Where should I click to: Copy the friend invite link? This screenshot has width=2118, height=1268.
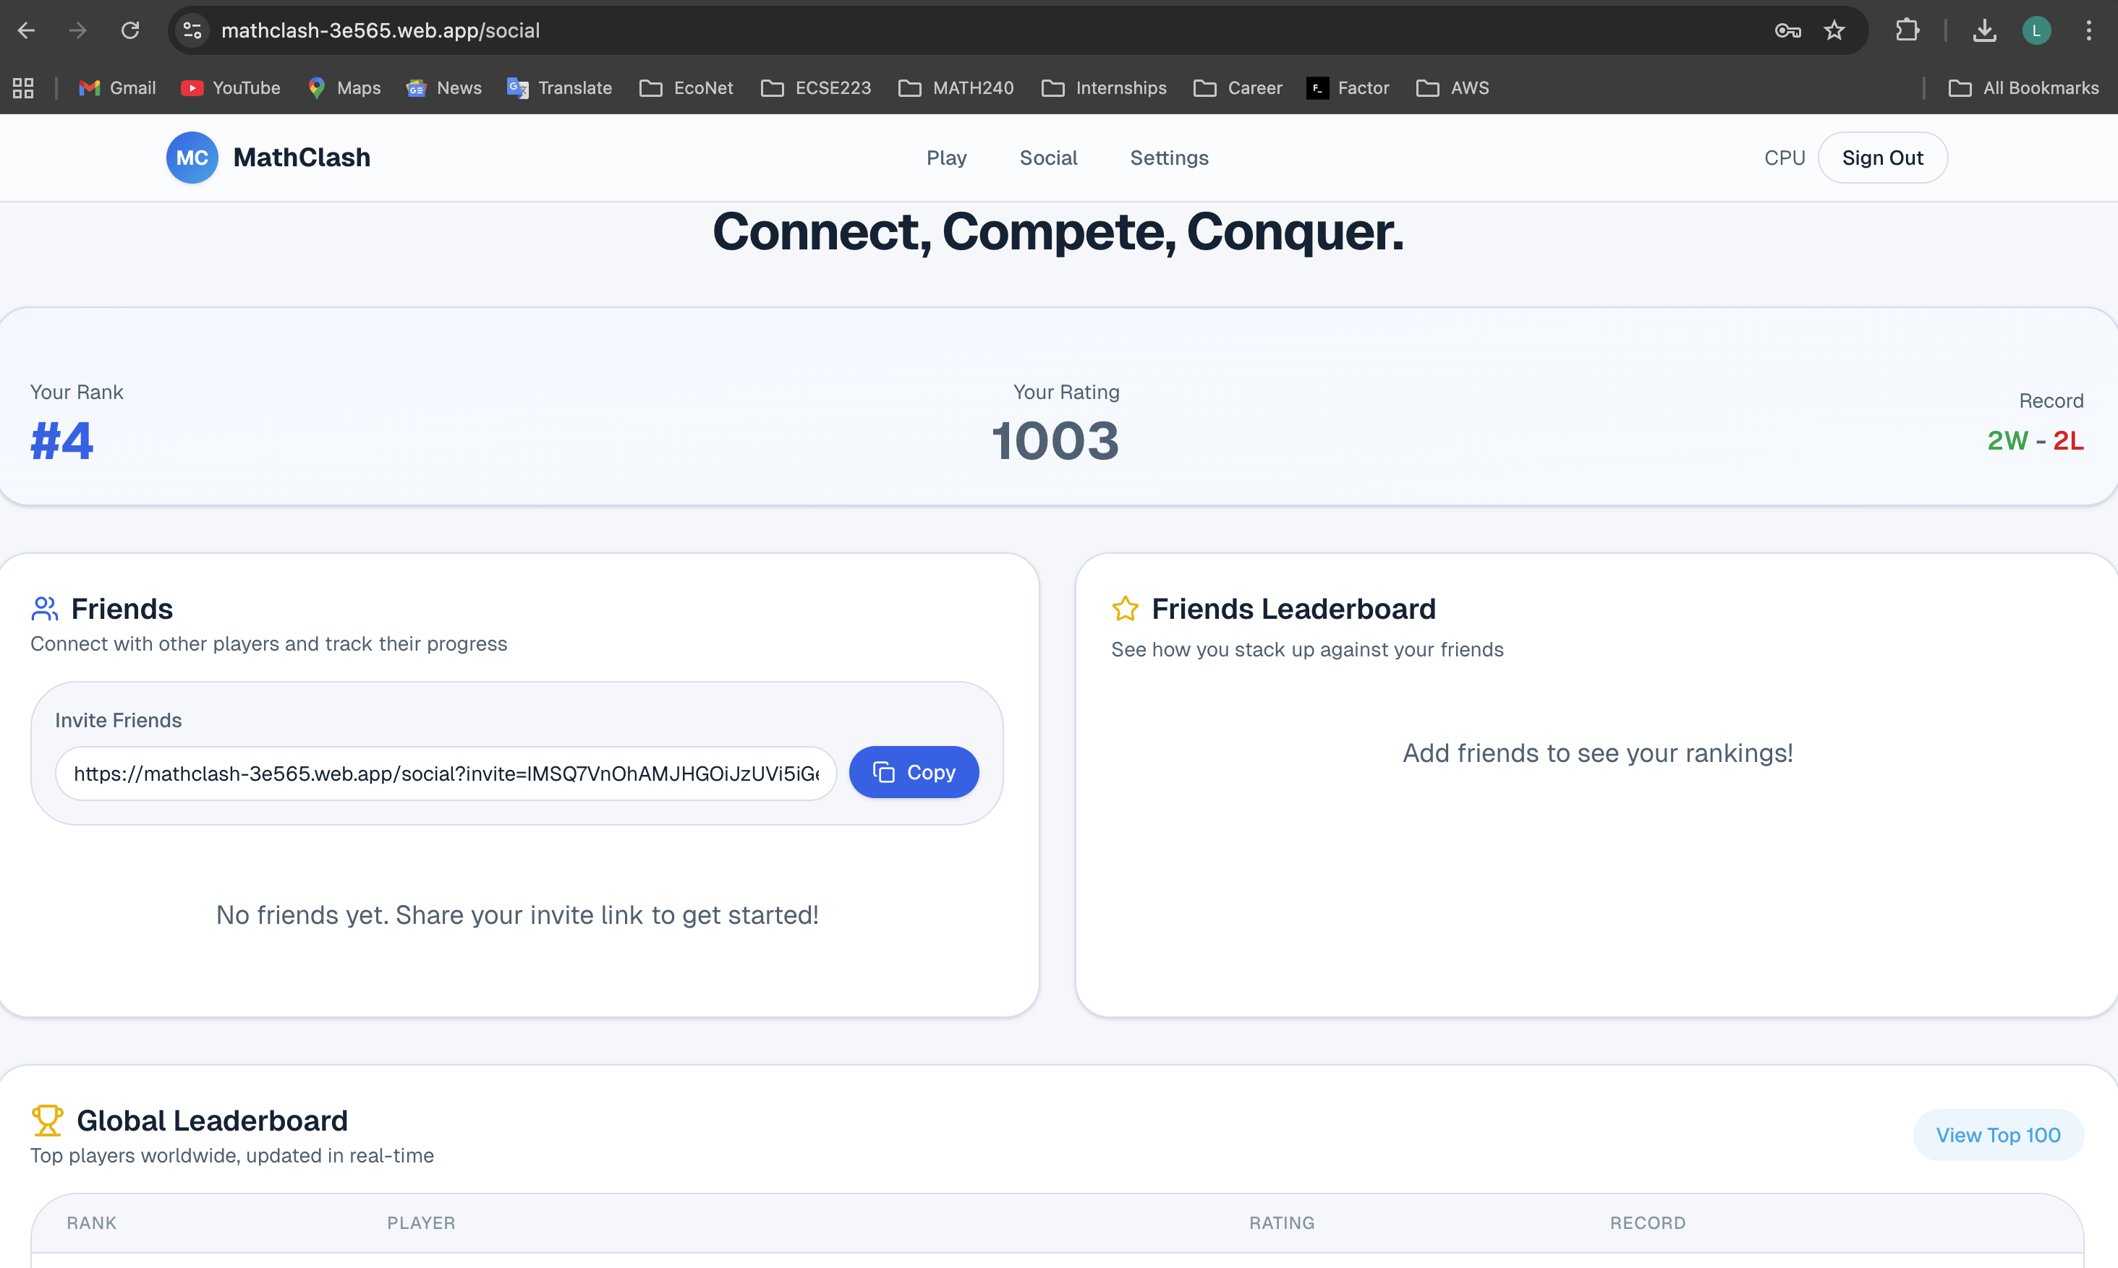pyautogui.click(x=913, y=772)
